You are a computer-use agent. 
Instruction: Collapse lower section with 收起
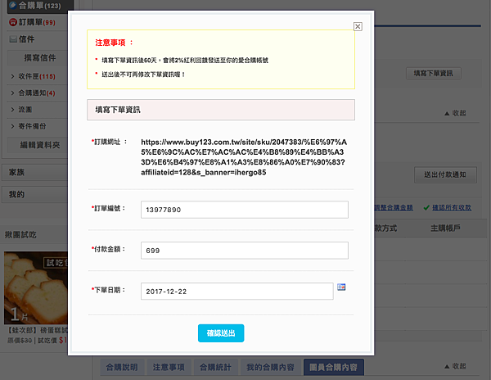tap(455, 366)
